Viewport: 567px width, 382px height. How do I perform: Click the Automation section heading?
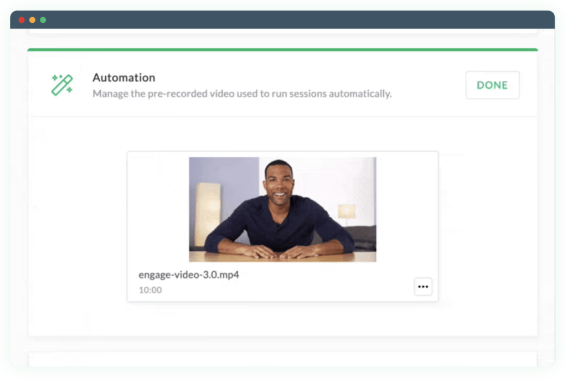point(123,78)
